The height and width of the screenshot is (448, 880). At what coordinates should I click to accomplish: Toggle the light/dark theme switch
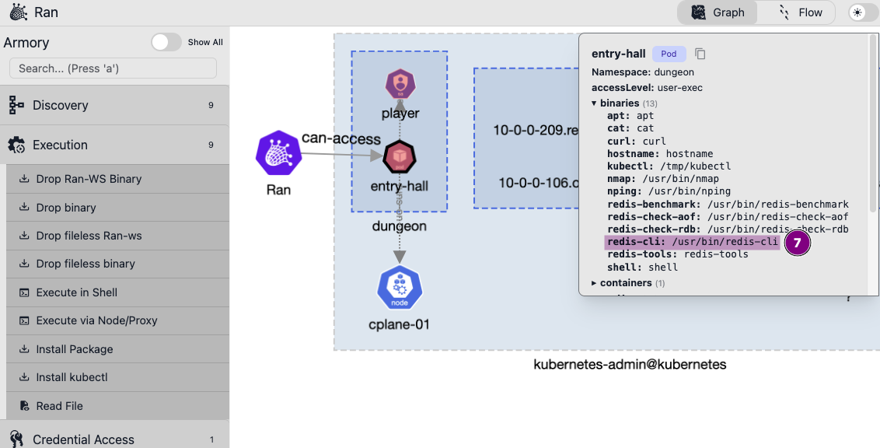[x=863, y=12]
